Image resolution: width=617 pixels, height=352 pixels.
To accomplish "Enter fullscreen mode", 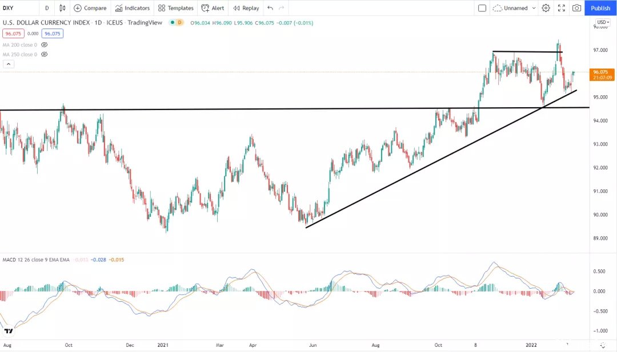I will coord(562,8).
